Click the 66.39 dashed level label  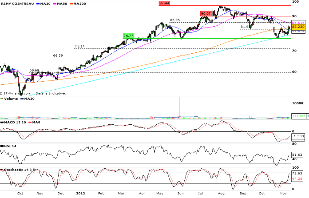pos(58,55)
